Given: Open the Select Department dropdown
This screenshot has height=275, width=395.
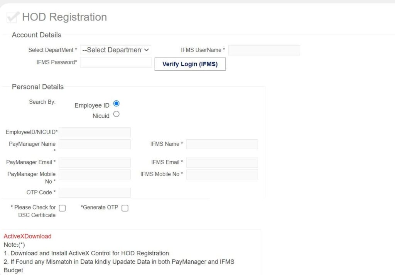Looking at the screenshot, I should 115,50.
